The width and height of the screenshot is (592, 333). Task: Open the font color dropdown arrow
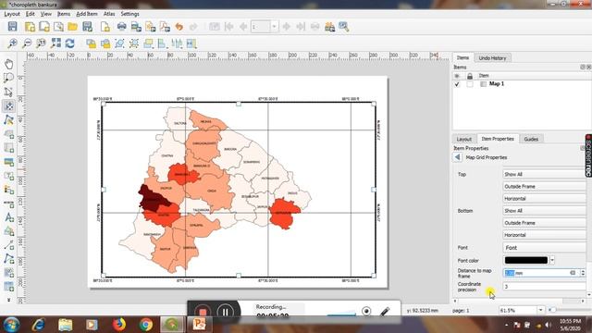coord(552,260)
